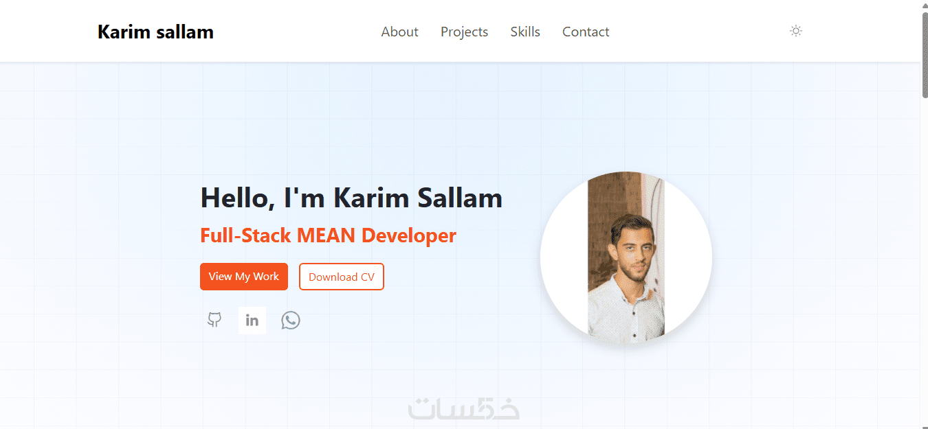Click the circular profile photo
The image size is (928, 429).
626,257
